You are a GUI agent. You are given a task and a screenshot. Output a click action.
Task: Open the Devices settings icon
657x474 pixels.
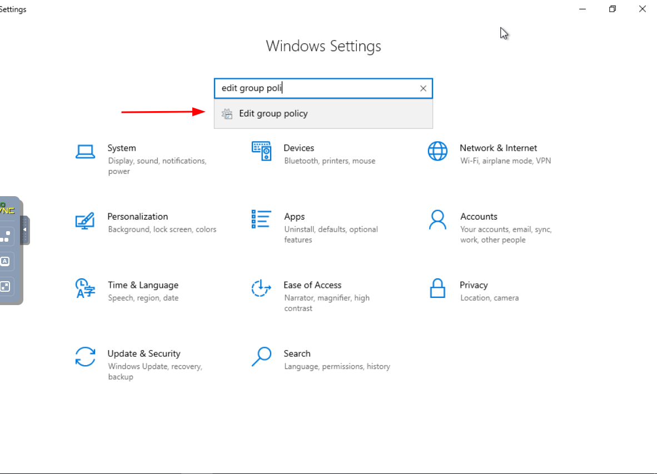click(x=261, y=151)
